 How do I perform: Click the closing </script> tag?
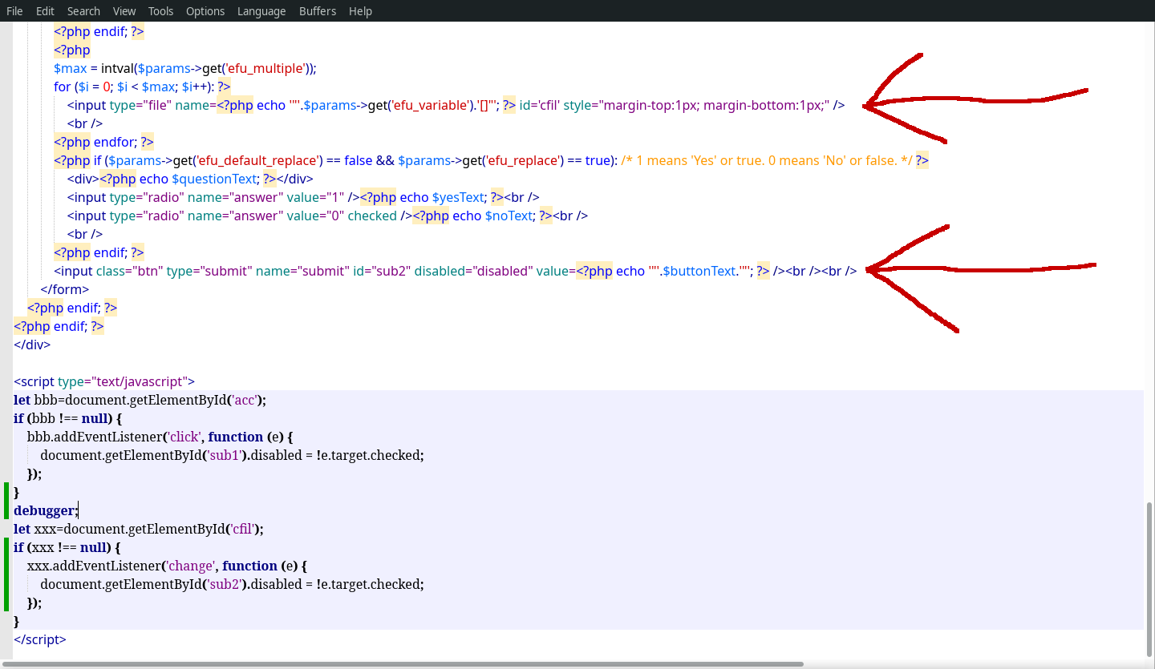point(38,639)
